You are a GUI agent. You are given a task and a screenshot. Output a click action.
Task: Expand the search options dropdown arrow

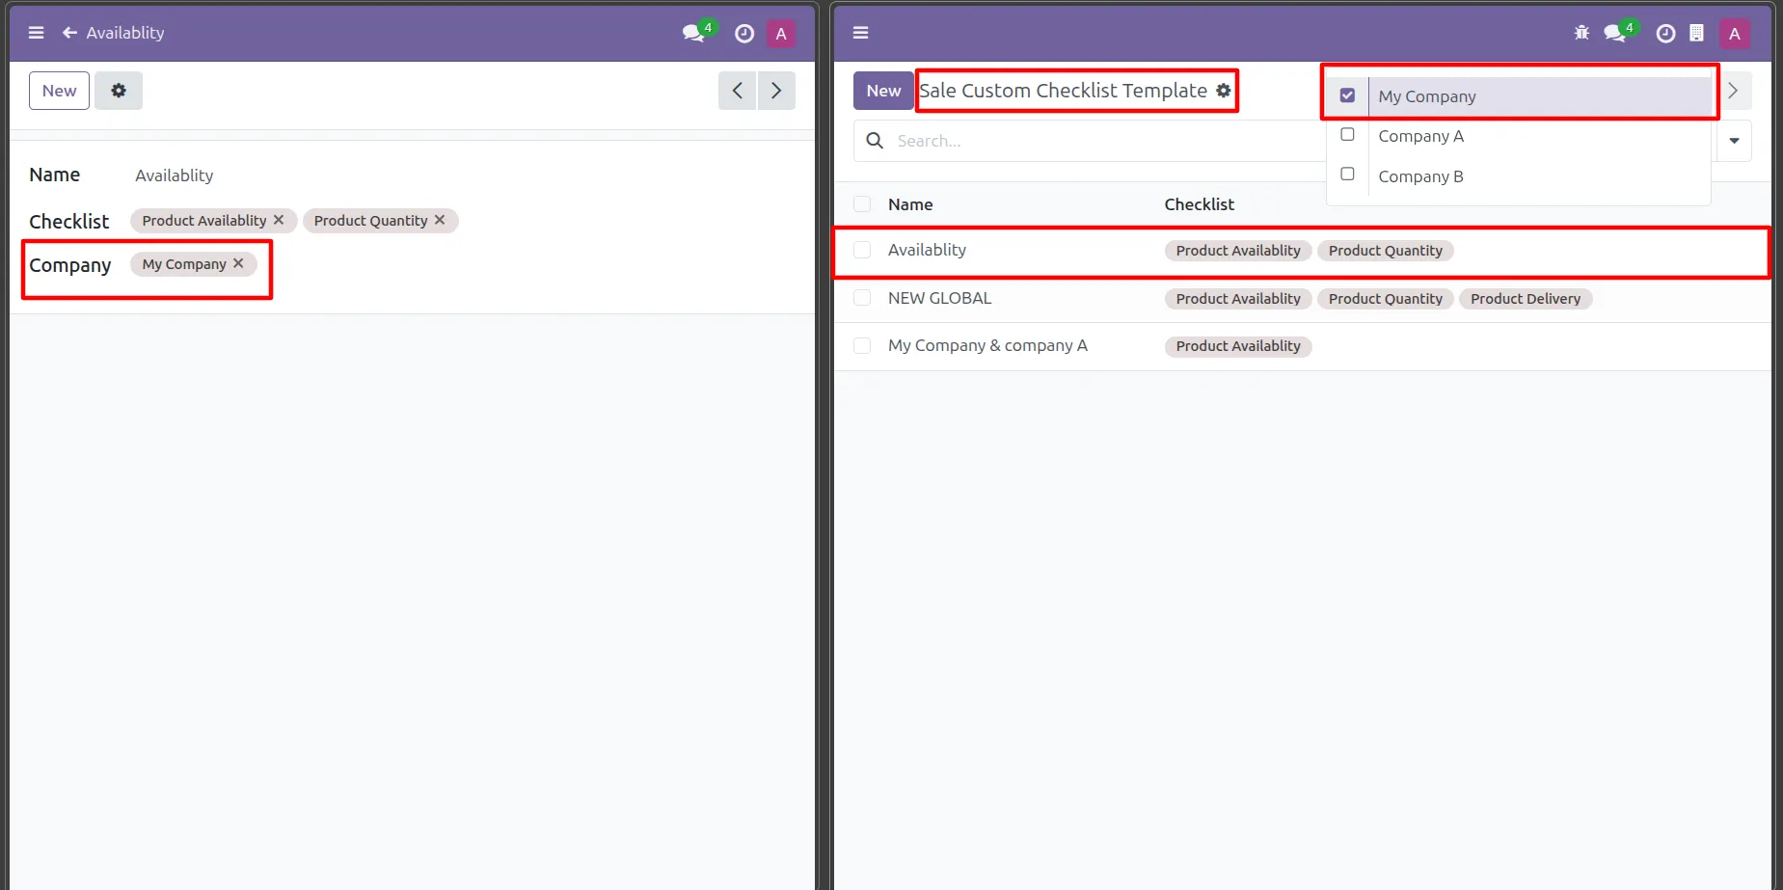pyautogui.click(x=1734, y=141)
